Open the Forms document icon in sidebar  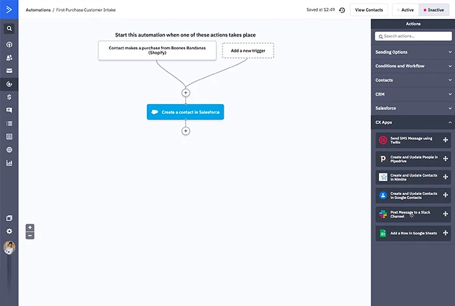[x=9, y=136]
